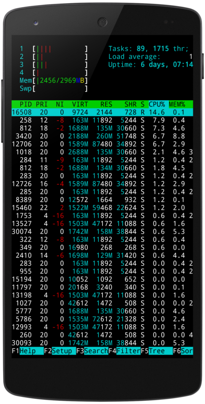This screenshot has width=205, height=404.
Task: Sort processes by the MEM% column header
Action: [177, 104]
